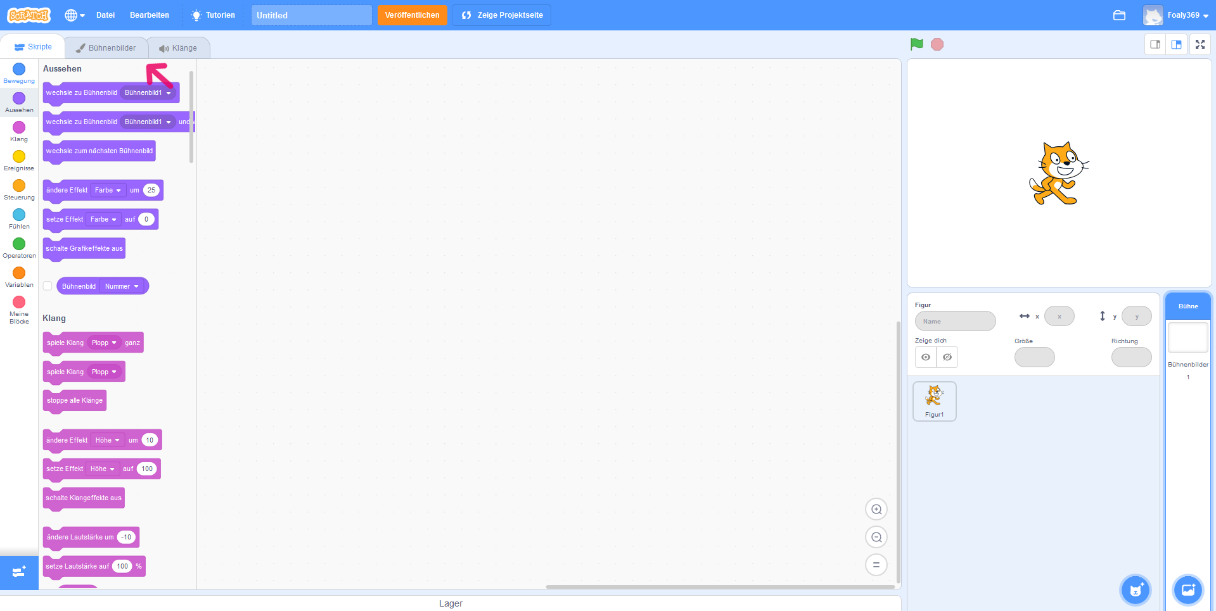The width and height of the screenshot is (1216, 611).
Task: Zoom out of the scripts workspace
Action: pos(876,538)
